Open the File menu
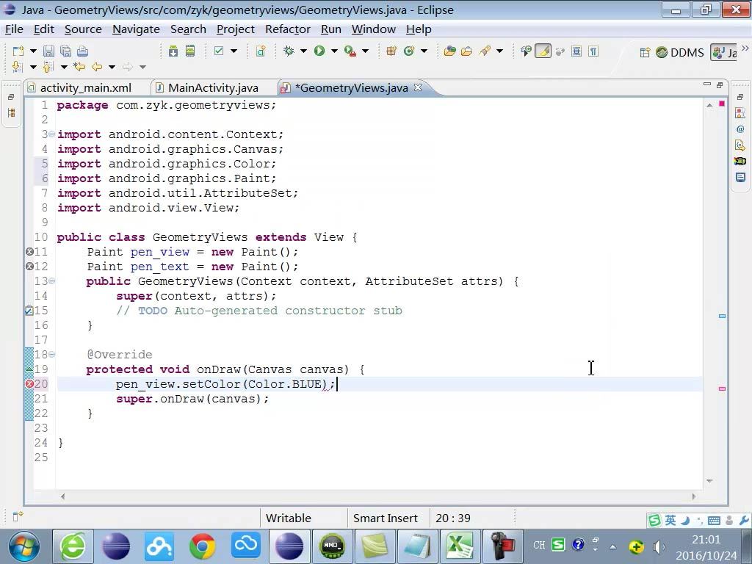Screen dimensions: 752x564 tap(14, 29)
